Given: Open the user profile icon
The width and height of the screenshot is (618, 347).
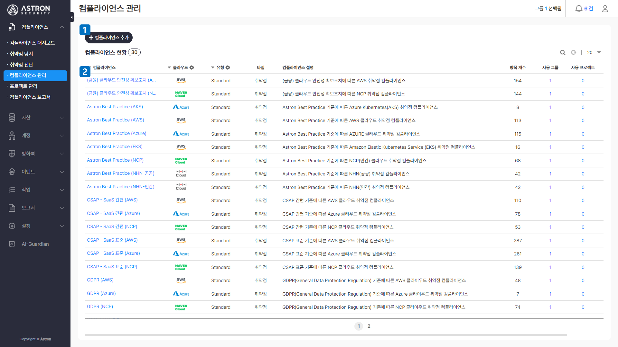Looking at the screenshot, I should [x=605, y=9].
